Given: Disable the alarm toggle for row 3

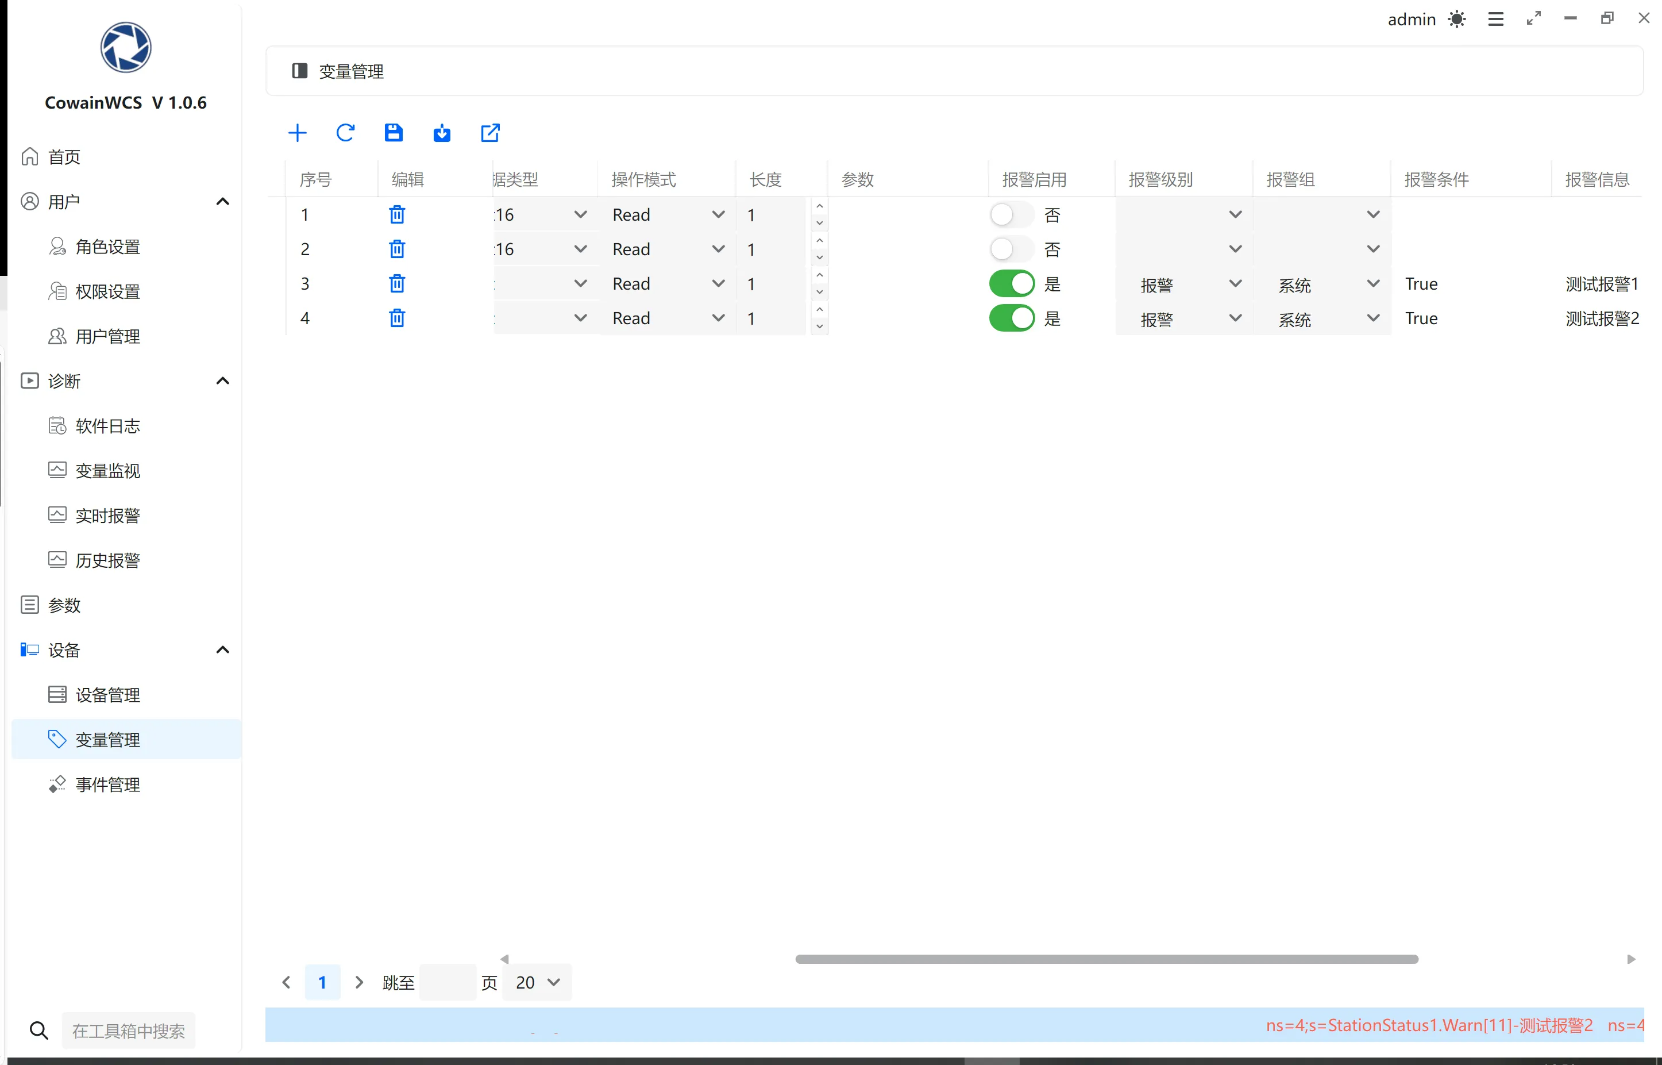Looking at the screenshot, I should (x=1011, y=283).
